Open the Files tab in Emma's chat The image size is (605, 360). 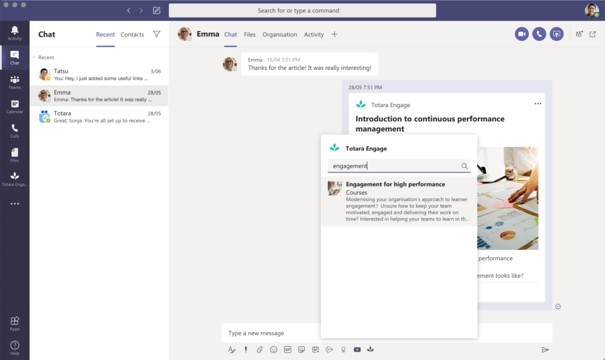250,34
